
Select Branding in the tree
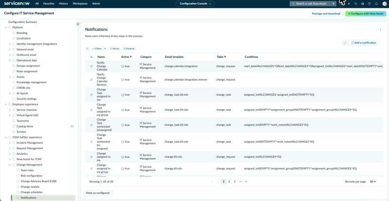pyautogui.click(x=22, y=33)
